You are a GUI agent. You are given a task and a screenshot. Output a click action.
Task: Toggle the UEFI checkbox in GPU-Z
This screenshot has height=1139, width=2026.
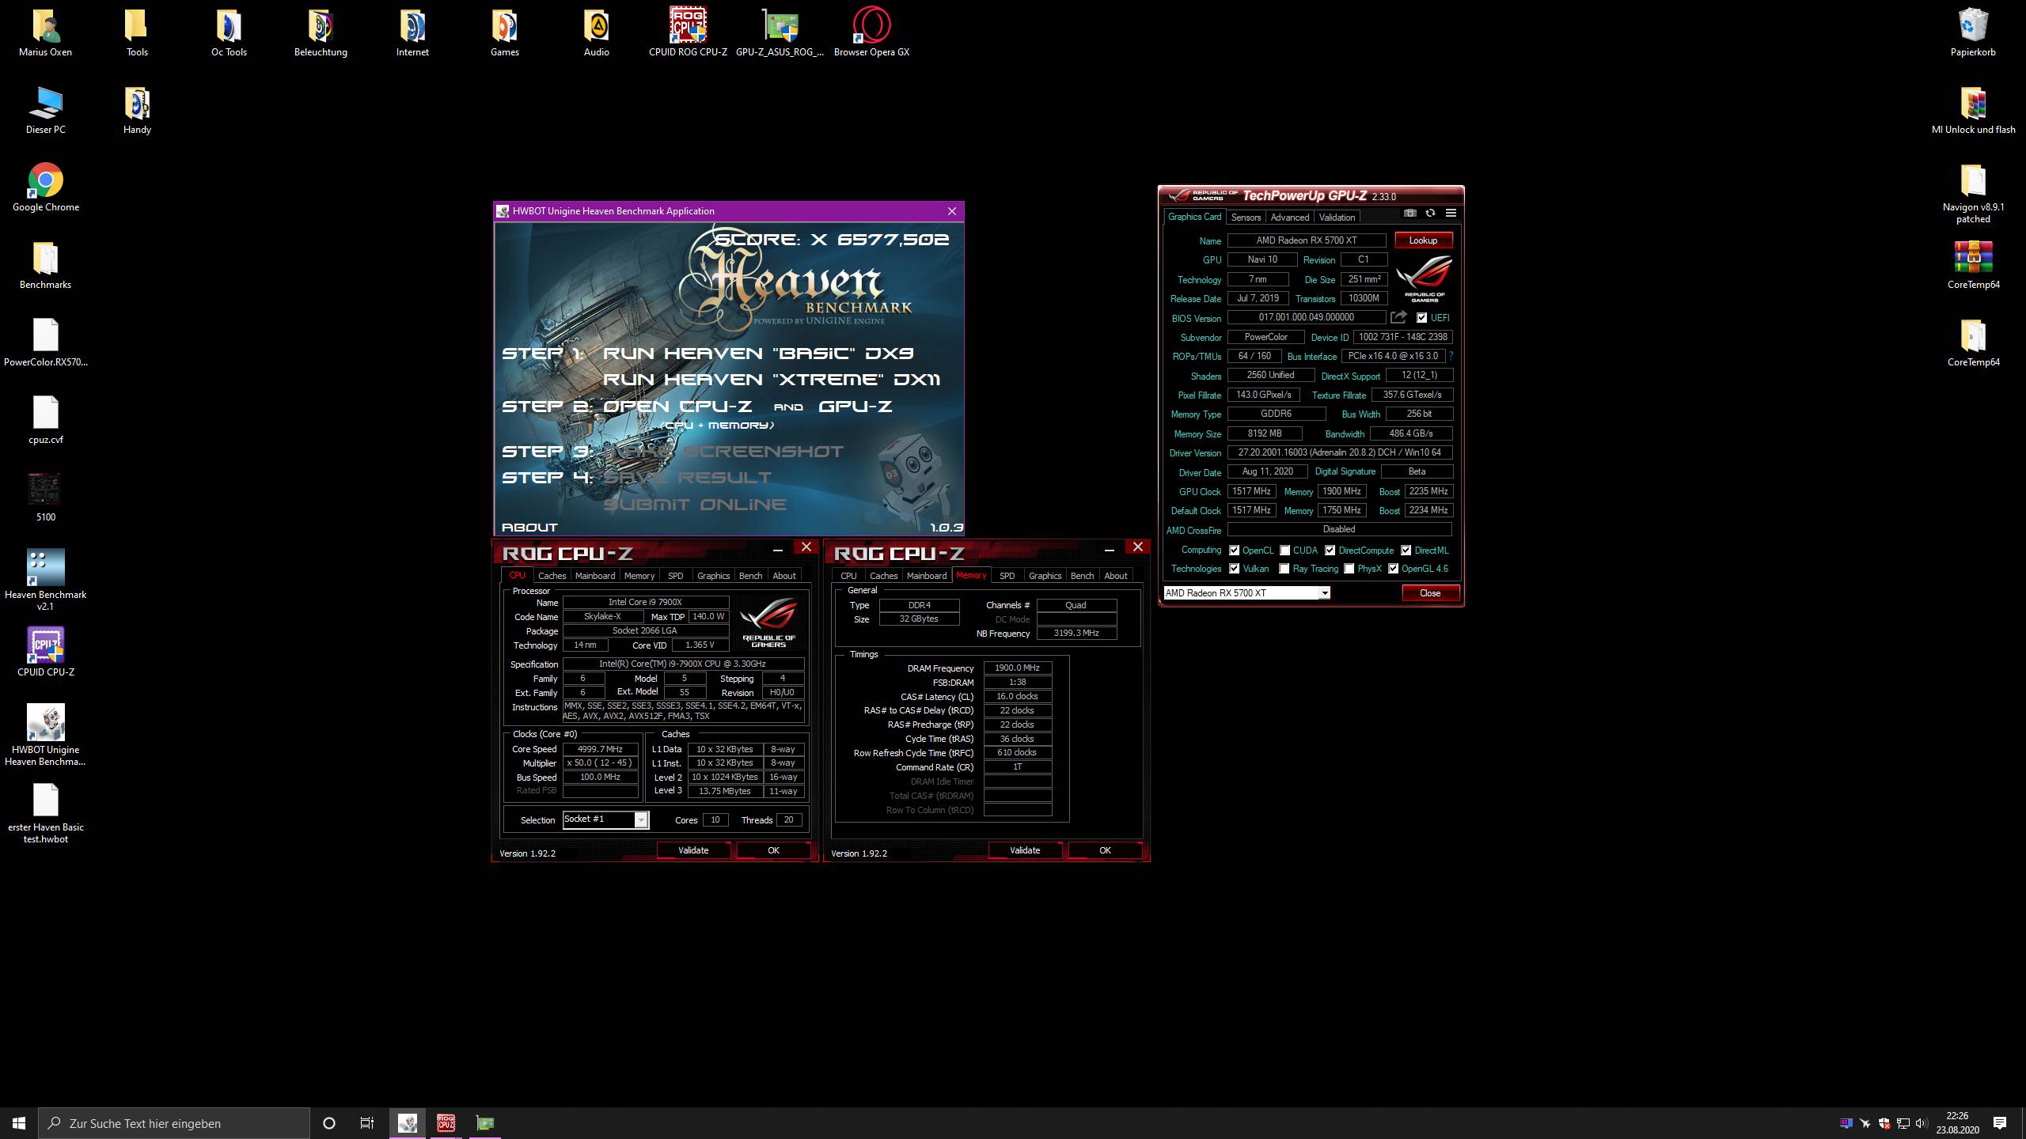tap(1422, 318)
